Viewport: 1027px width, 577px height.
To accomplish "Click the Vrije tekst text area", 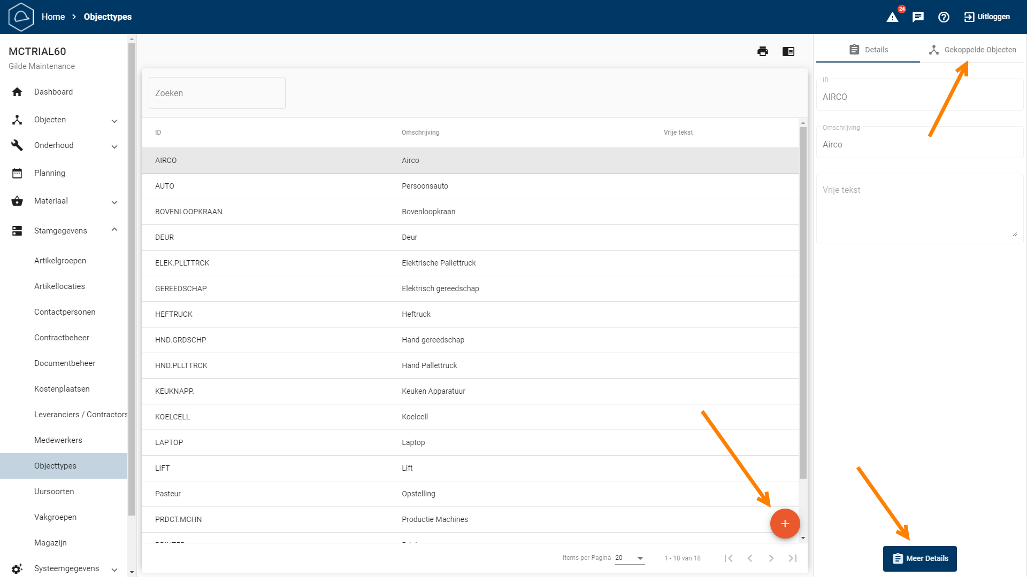I will point(919,208).
